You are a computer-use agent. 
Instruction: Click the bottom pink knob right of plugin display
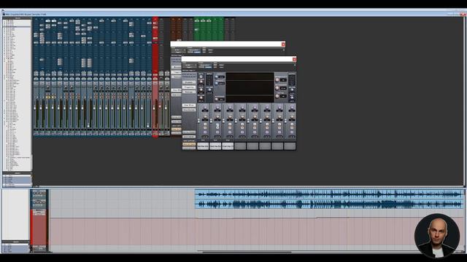[x=277, y=96]
